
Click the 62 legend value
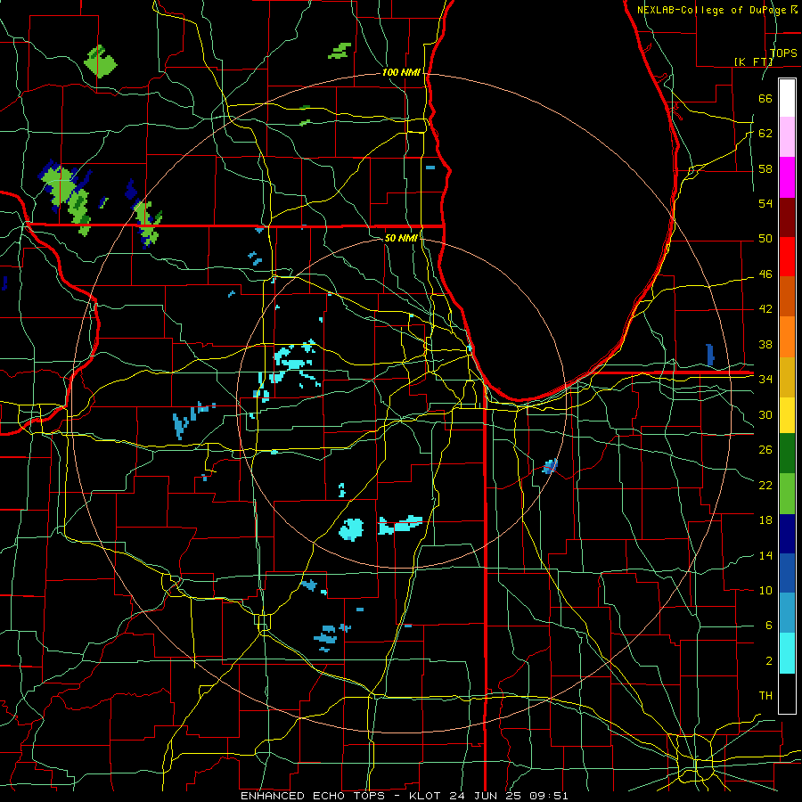pos(765,133)
